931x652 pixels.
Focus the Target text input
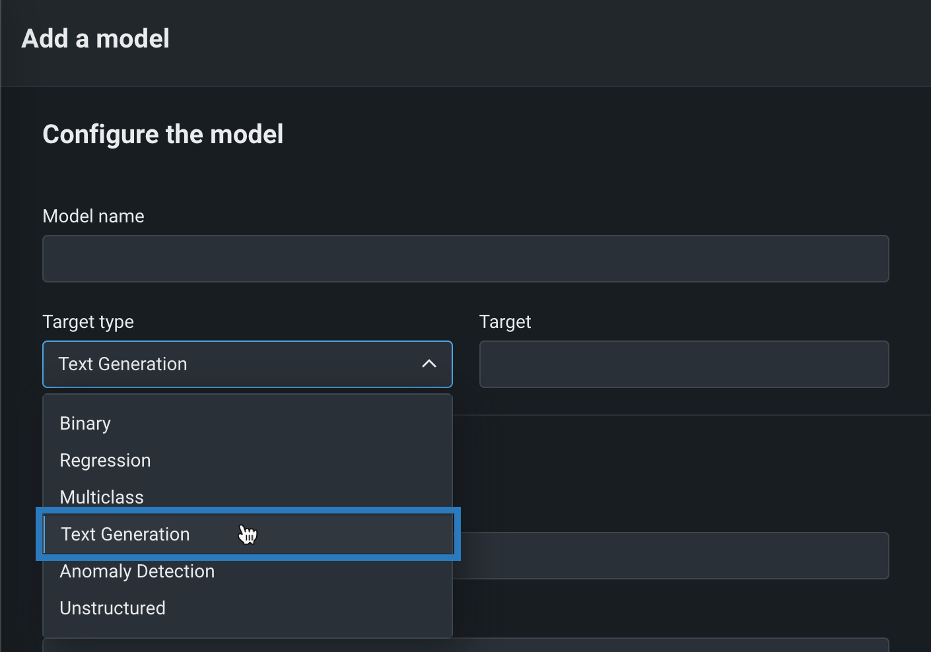[684, 364]
